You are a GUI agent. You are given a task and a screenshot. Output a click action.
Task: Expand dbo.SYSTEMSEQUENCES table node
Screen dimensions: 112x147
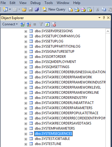(x=26, y=134)
